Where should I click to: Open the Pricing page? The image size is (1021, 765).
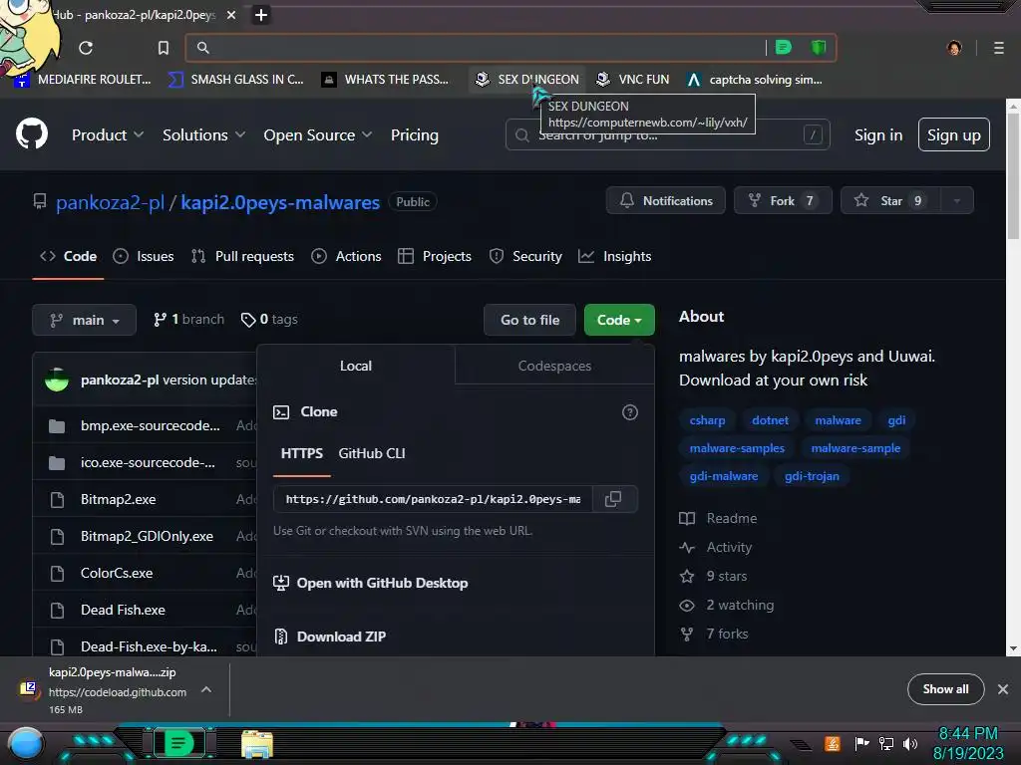[414, 134]
